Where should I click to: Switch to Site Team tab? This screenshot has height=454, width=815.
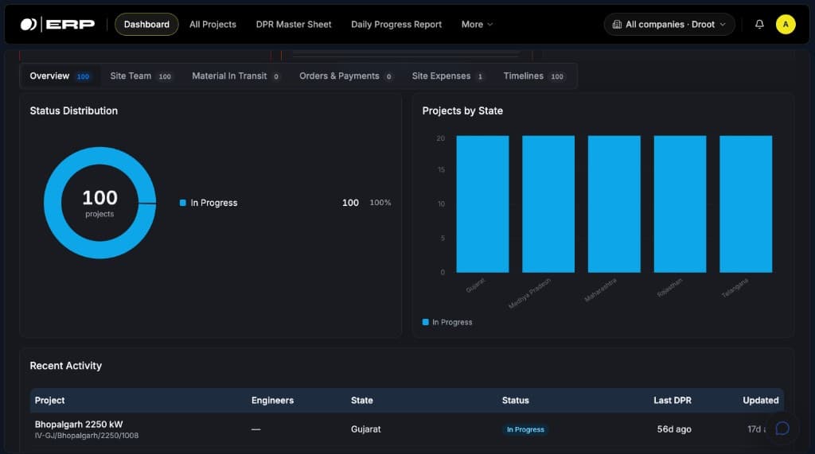point(141,76)
